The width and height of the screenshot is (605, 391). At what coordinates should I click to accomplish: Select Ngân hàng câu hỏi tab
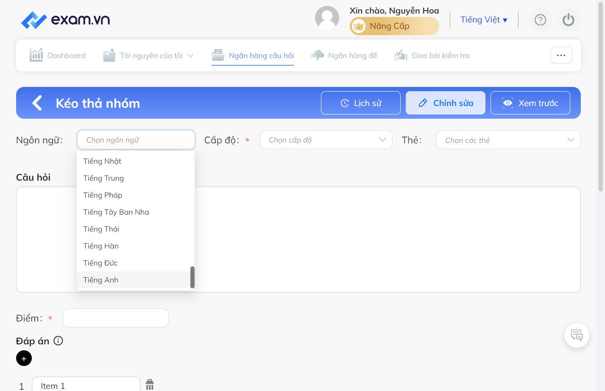[x=253, y=56]
